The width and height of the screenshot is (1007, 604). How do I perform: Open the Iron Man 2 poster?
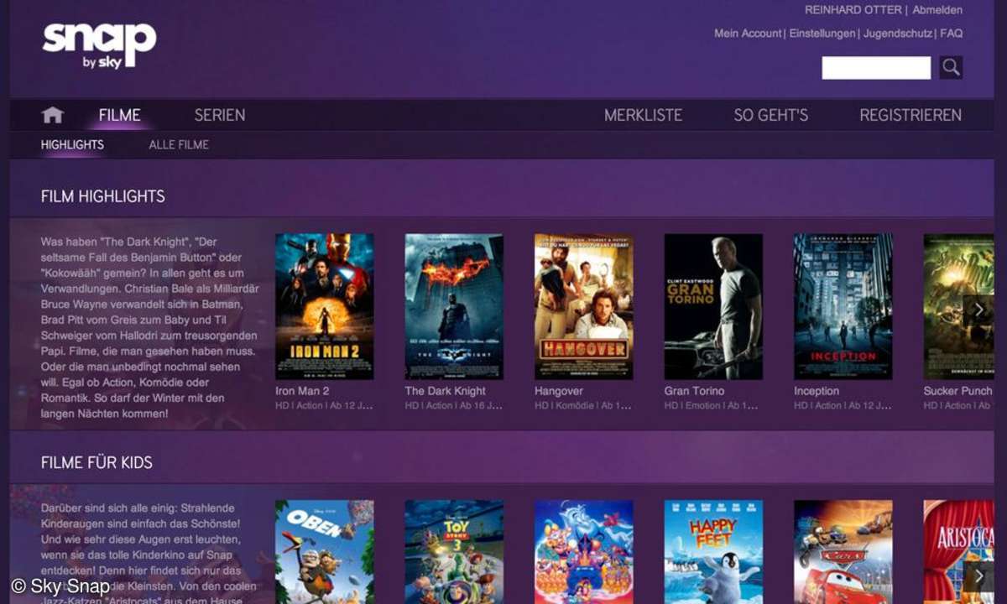pos(325,306)
